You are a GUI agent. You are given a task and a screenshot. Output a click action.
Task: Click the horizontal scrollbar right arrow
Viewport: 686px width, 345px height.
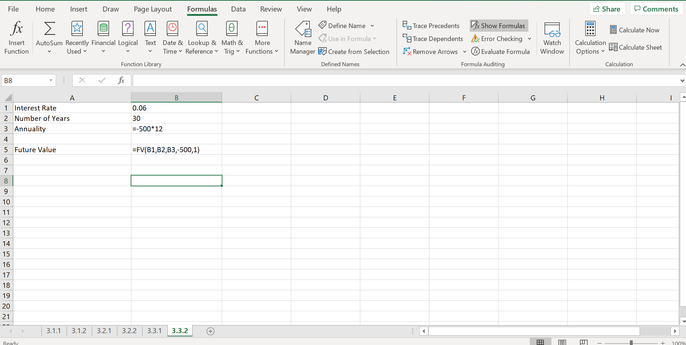(675, 331)
